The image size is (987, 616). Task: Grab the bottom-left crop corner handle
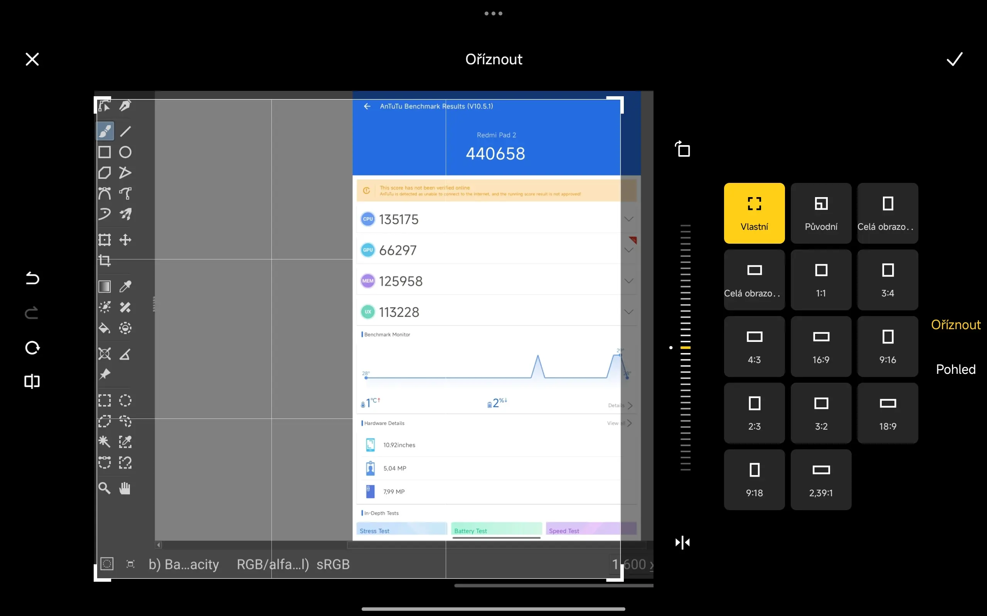click(x=102, y=573)
